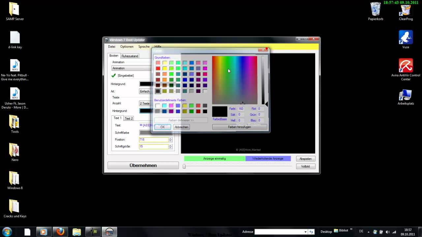Open the green flag taskbar application
This screenshot has width=422, height=237.
(93, 232)
